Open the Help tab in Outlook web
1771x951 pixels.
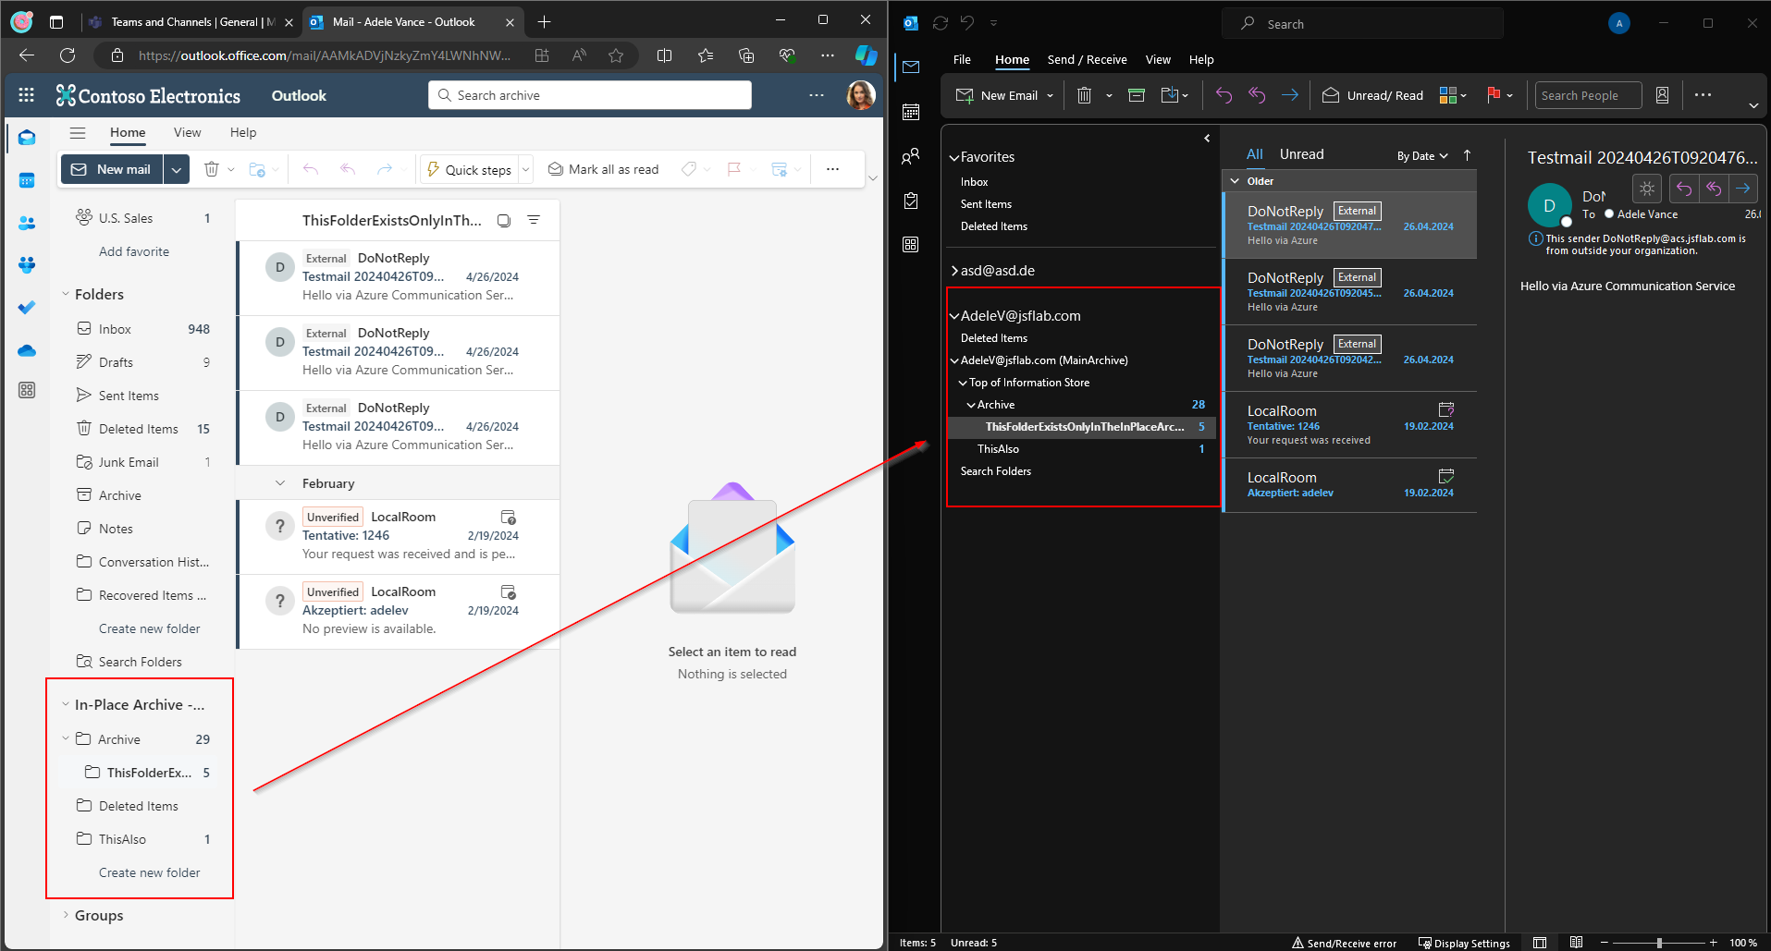click(x=243, y=132)
